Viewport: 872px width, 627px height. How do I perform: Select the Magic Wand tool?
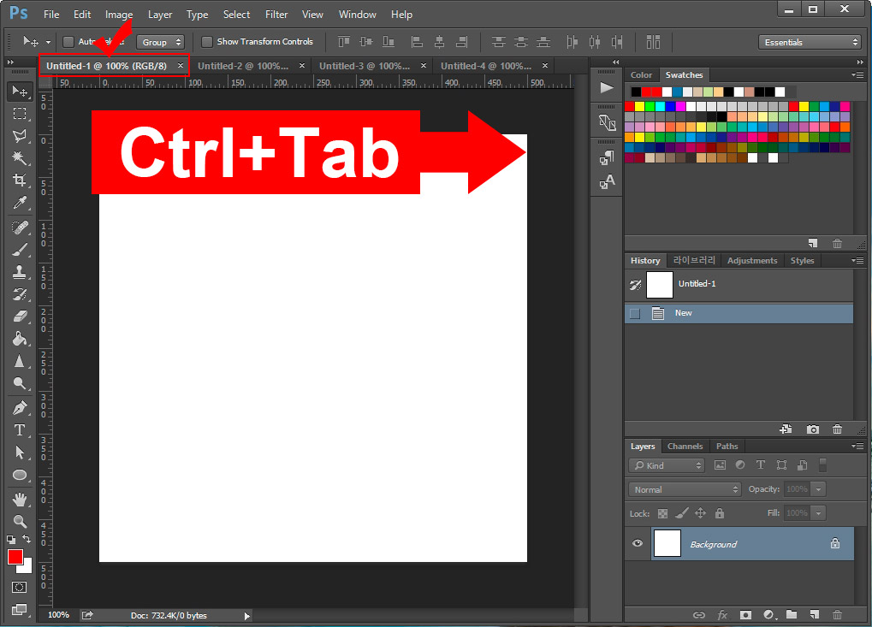[x=20, y=158]
